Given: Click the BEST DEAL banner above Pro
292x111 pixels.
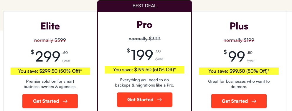Looking at the screenshot, I should pos(144,6).
